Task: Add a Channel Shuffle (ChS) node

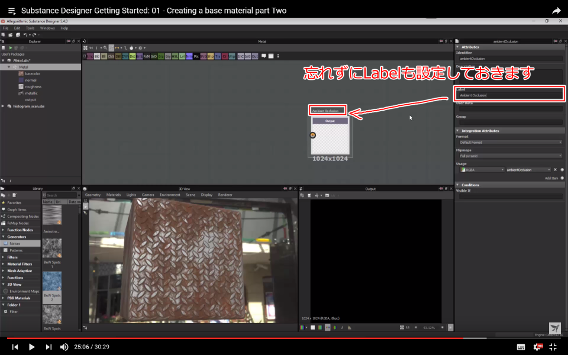Action: [x=111, y=56]
